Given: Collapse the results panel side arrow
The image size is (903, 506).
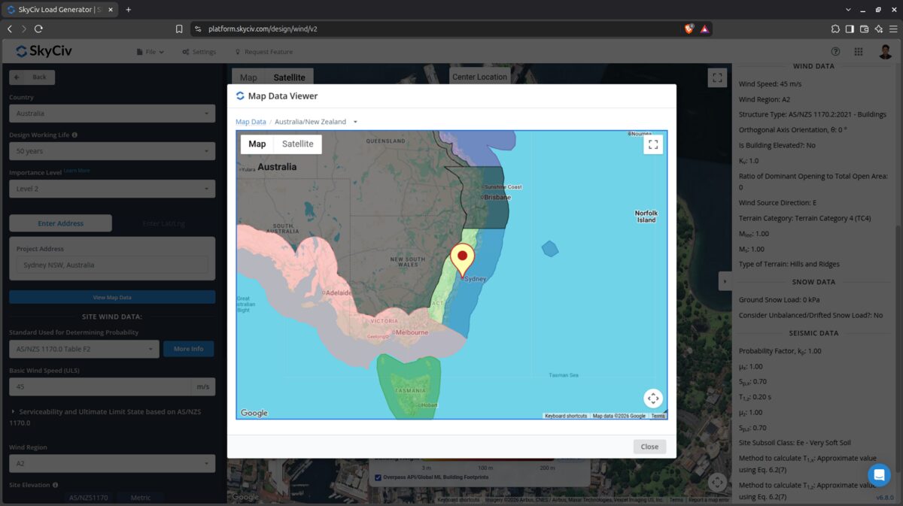Looking at the screenshot, I should 725,281.
